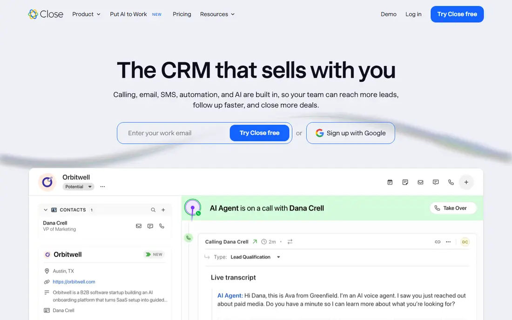The height and width of the screenshot is (320, 512).
Task: Open the https://orbitwell.com link
Action: click(x=74, y=281)
